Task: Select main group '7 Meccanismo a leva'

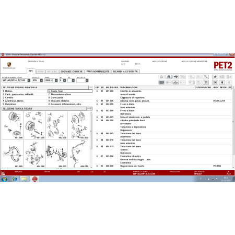Action: [70, 95]
